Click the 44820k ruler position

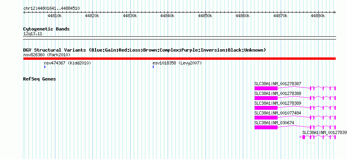92,16
